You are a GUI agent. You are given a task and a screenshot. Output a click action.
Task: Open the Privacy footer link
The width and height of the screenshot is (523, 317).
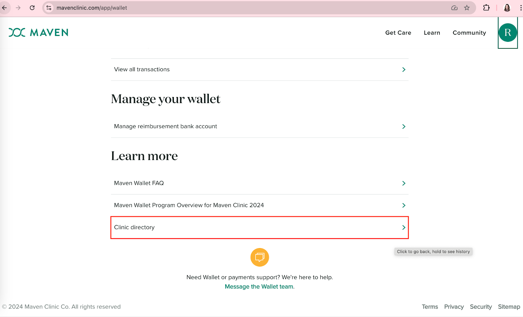[x=454, y=307]
